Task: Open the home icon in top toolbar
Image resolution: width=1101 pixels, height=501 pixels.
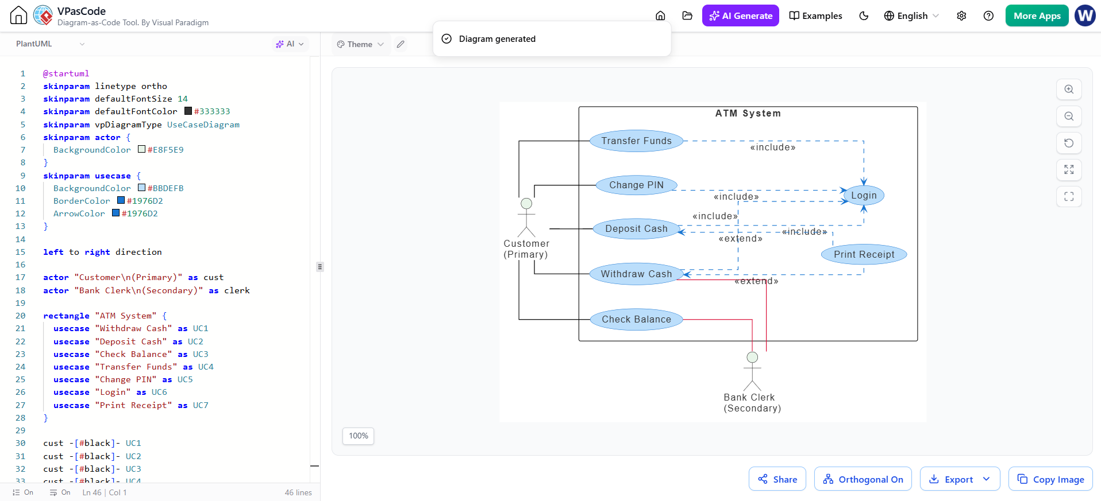Action: tap(660, 15)
